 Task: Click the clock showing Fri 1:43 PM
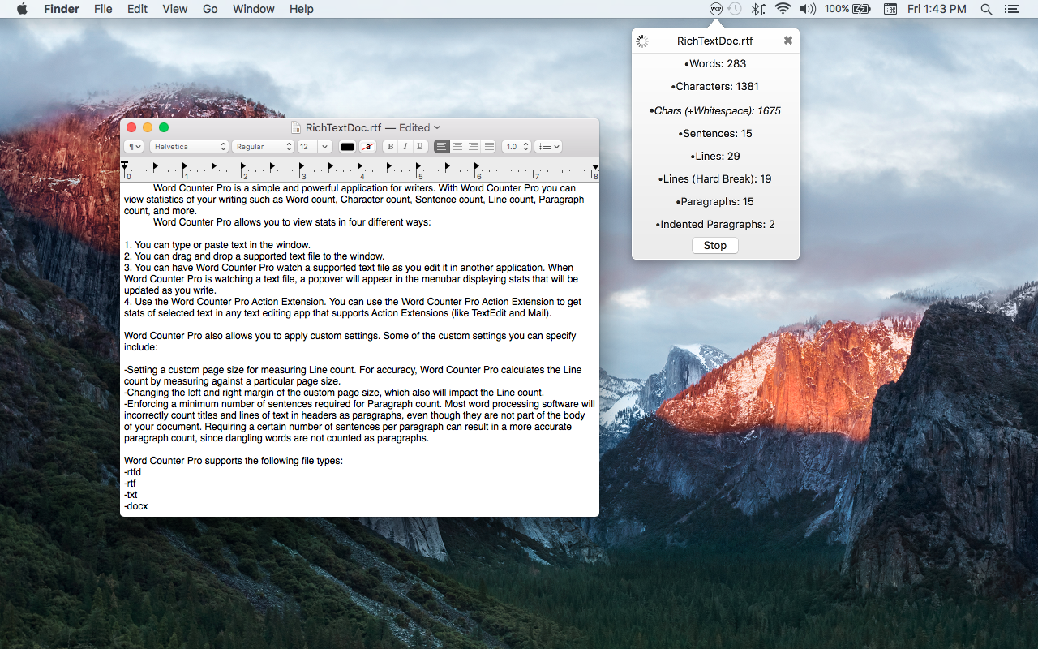click(x=937, y=9)
